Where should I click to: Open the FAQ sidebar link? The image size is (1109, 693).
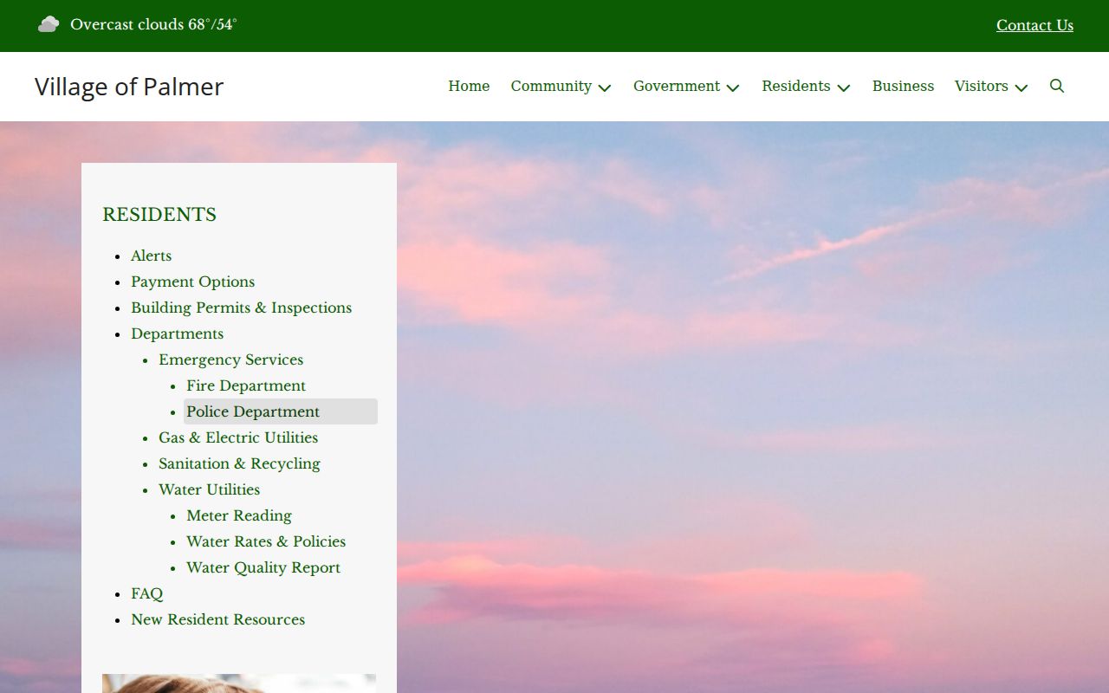[146, 593]
